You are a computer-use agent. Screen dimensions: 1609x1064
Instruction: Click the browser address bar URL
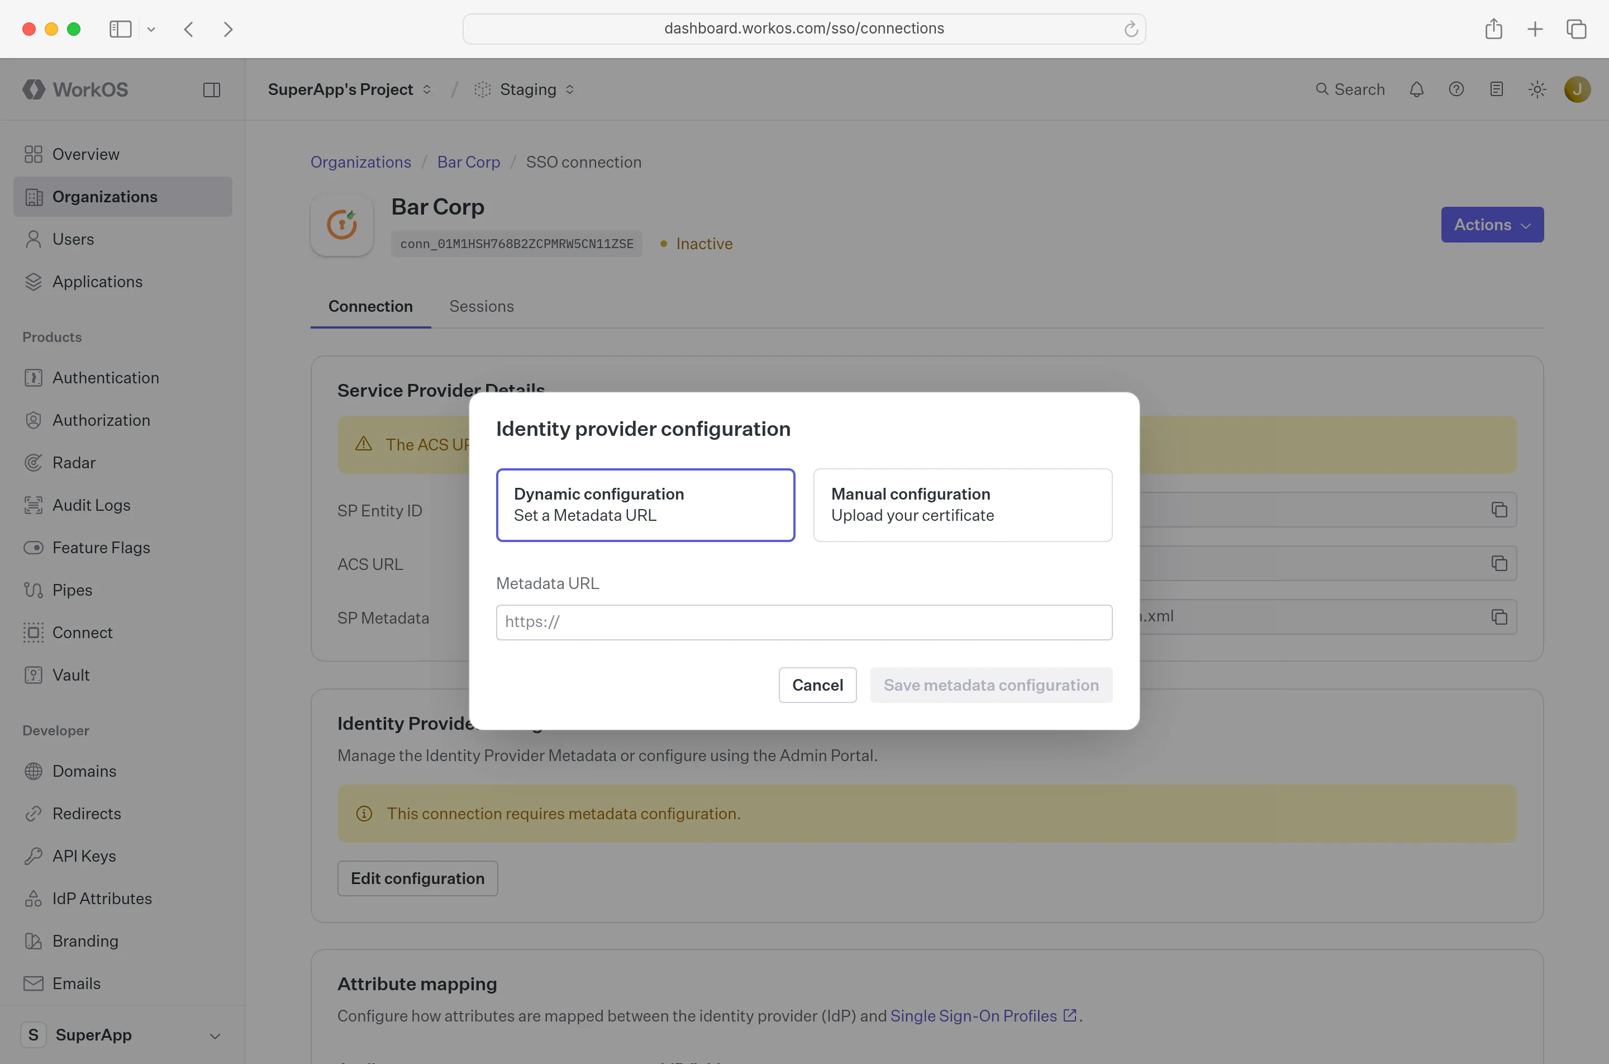click(804, 28)
